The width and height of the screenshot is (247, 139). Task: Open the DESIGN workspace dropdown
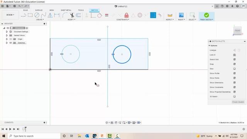(x=10, y=15)
